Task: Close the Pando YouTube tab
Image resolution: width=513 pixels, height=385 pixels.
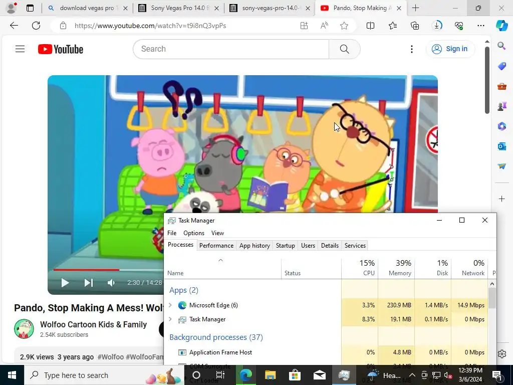Action: click(x=399, y=8)
